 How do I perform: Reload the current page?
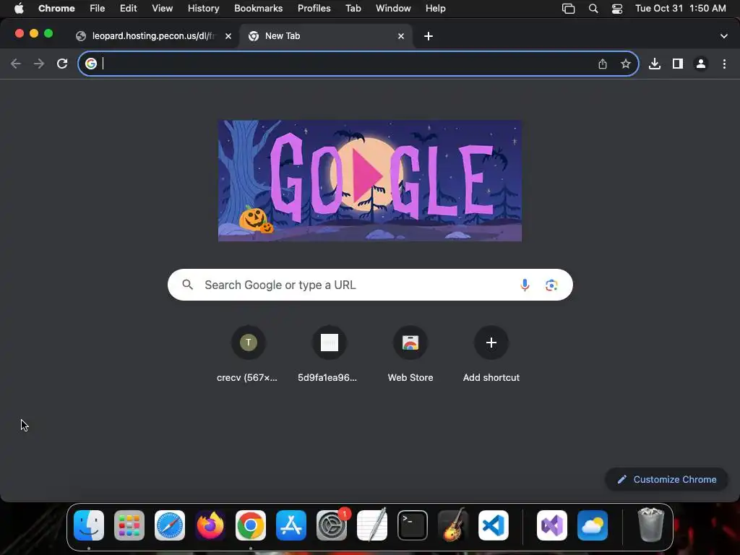[x=62, y=64]
